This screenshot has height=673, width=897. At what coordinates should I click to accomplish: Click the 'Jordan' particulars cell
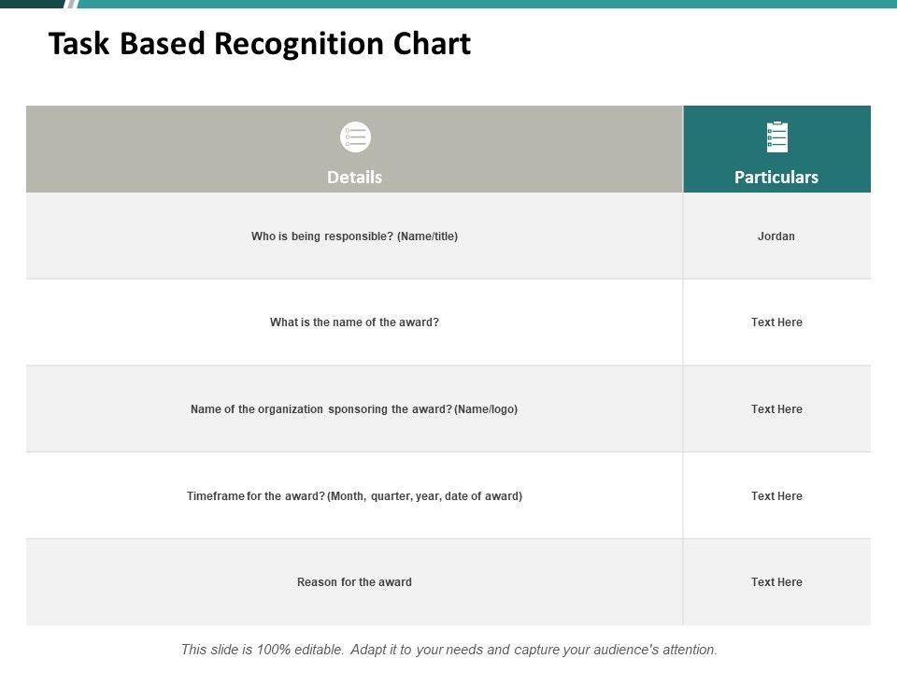coord(776,236)
